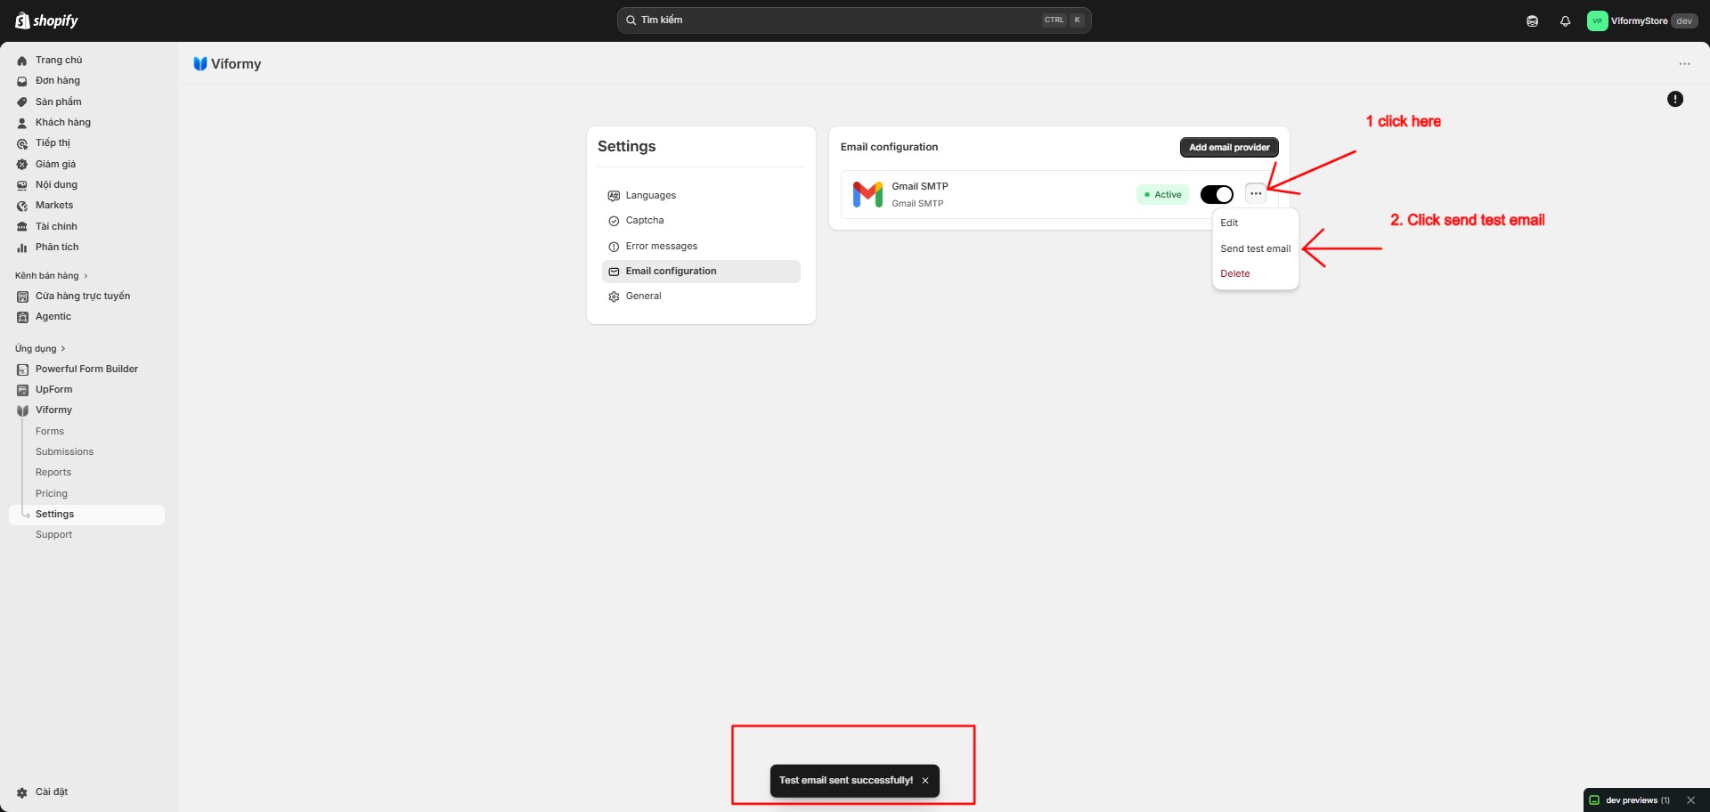This screenshot has height=812, width=1710.
Task: Click the Viformy app icon in sidebar
Action: click(22, 410)
